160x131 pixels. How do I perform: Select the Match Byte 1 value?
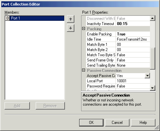coord(133,45)
